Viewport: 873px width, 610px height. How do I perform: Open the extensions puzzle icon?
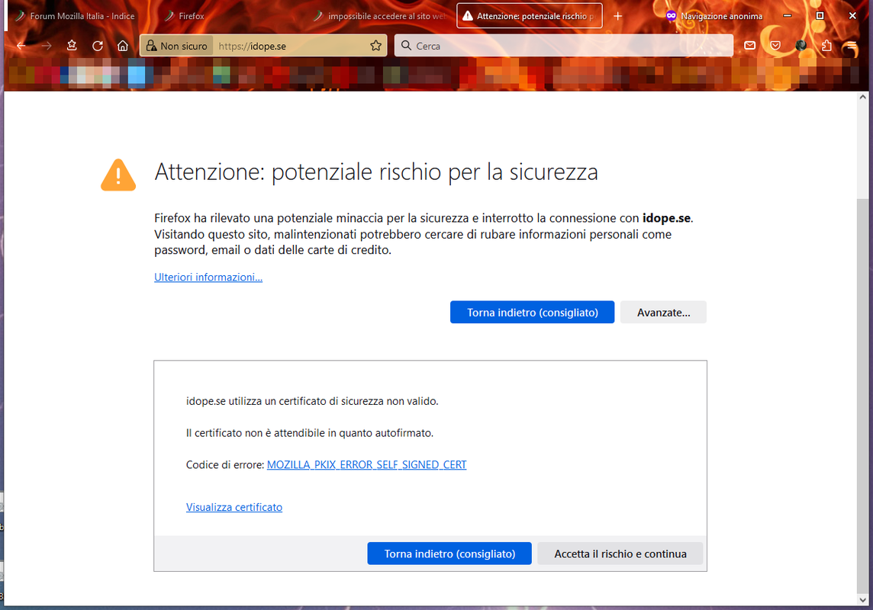(x=826, y=46)
